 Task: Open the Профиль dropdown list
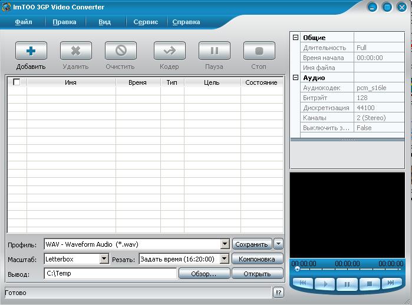click(x=225, y=244)
